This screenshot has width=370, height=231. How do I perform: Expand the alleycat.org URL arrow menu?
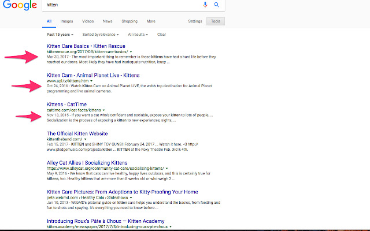point(166,169)
